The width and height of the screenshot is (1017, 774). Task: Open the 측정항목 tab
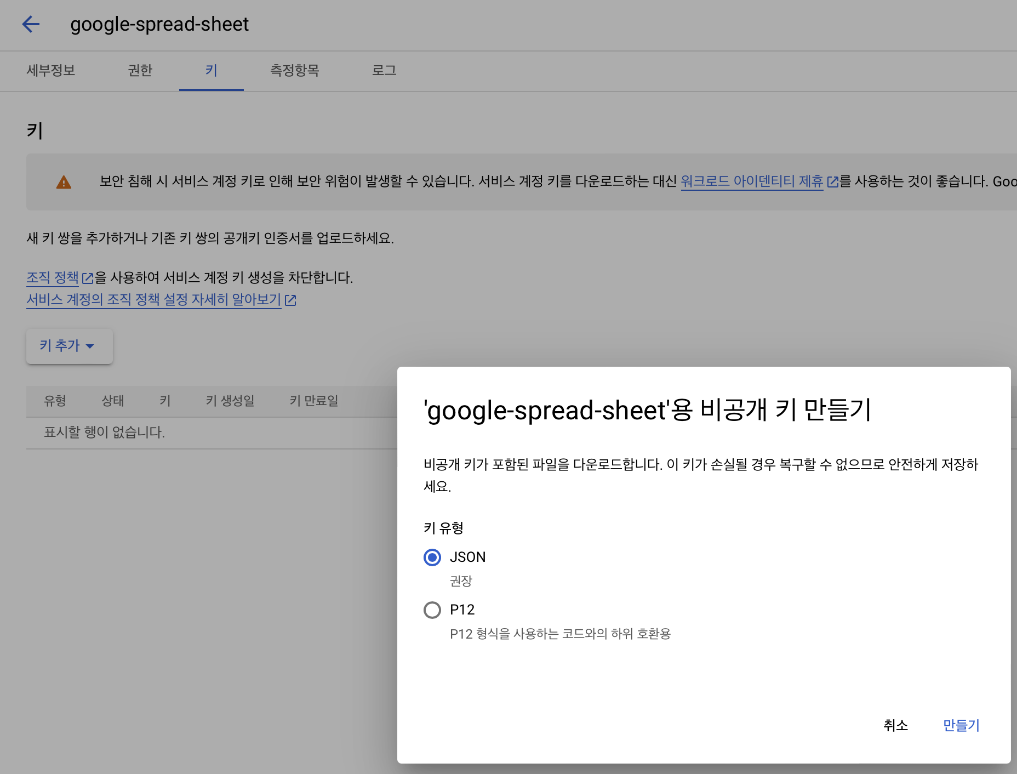click(x=295, y=71)
